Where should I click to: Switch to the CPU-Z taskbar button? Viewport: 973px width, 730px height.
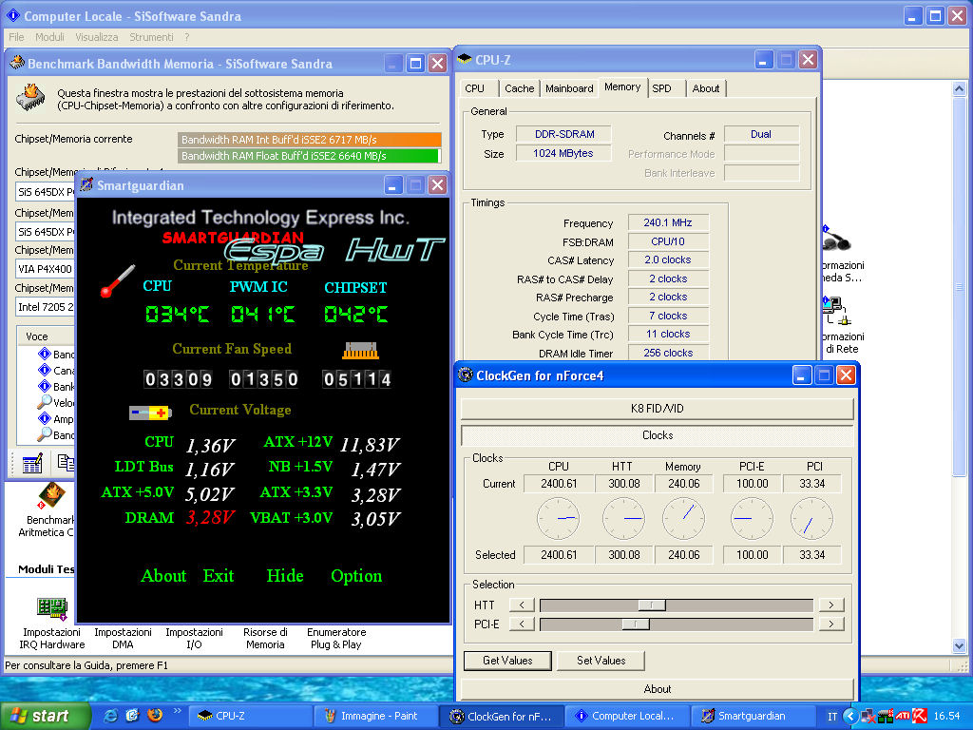(251, 717)
